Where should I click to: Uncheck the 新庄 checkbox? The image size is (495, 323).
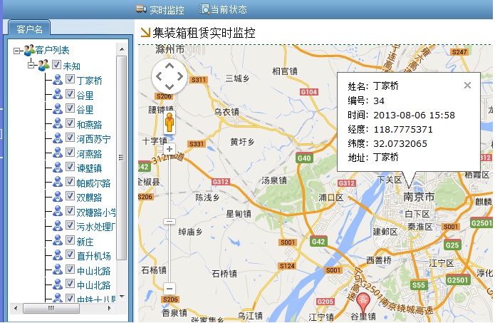coord(70,240)
